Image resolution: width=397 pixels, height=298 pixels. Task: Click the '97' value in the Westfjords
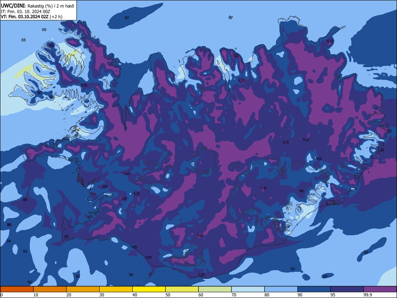coord(40,93)
